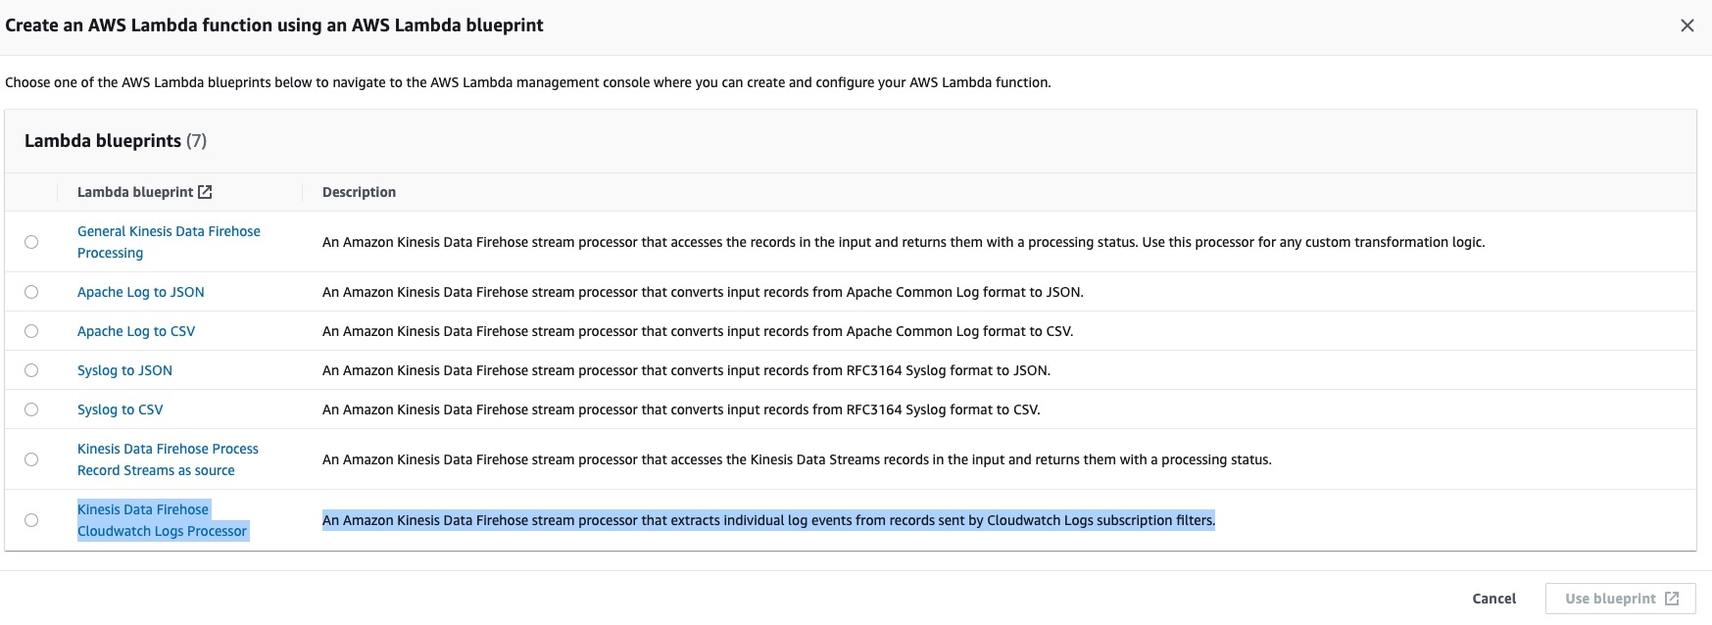Select General Kinesis Data Firehose Processing radio
This screenshot has width=1712, height=625.
coord(31,242)
